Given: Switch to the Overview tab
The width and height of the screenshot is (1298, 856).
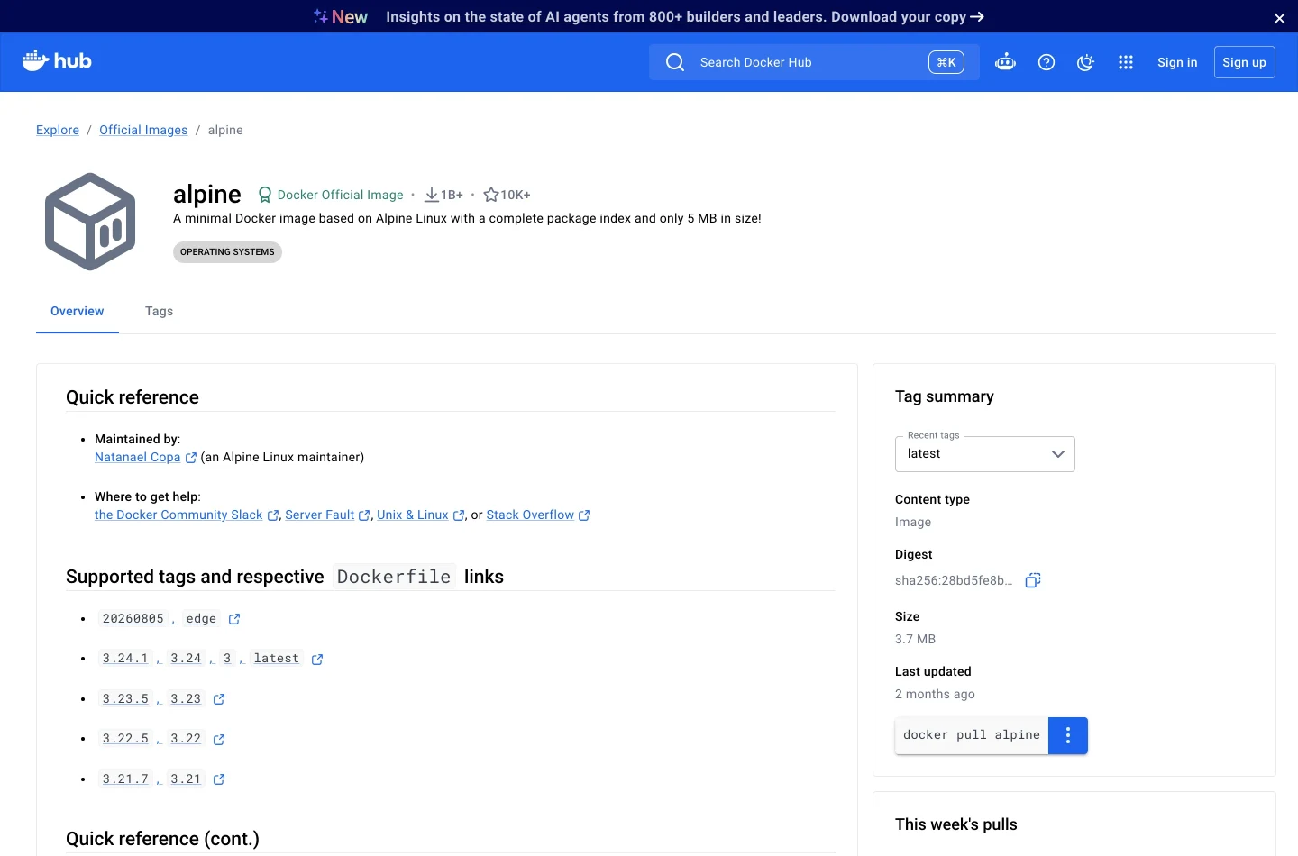Looking at the screenshot, I should (78, 311).
